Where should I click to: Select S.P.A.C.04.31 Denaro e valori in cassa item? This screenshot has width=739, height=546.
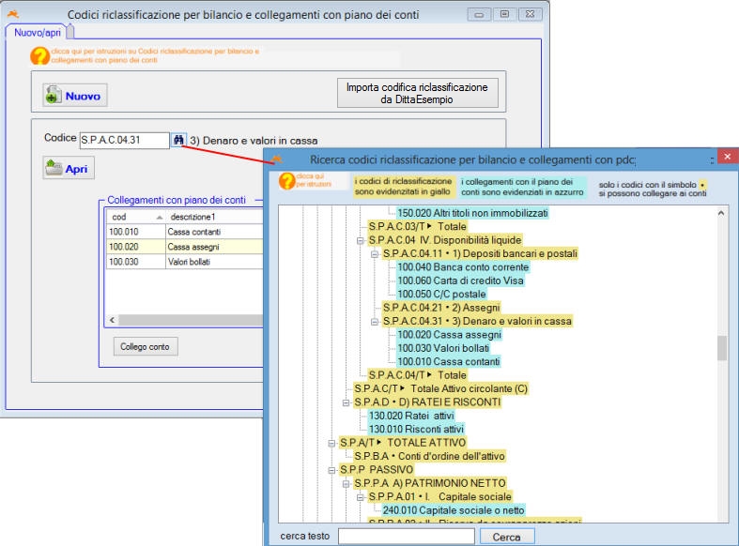point(477,321)
